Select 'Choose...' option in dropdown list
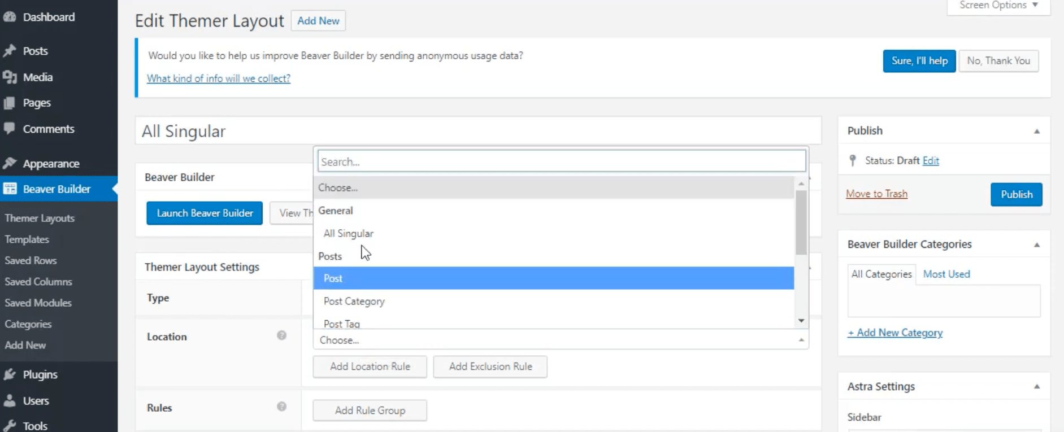The image size is (1064, 432). [554, 187]
